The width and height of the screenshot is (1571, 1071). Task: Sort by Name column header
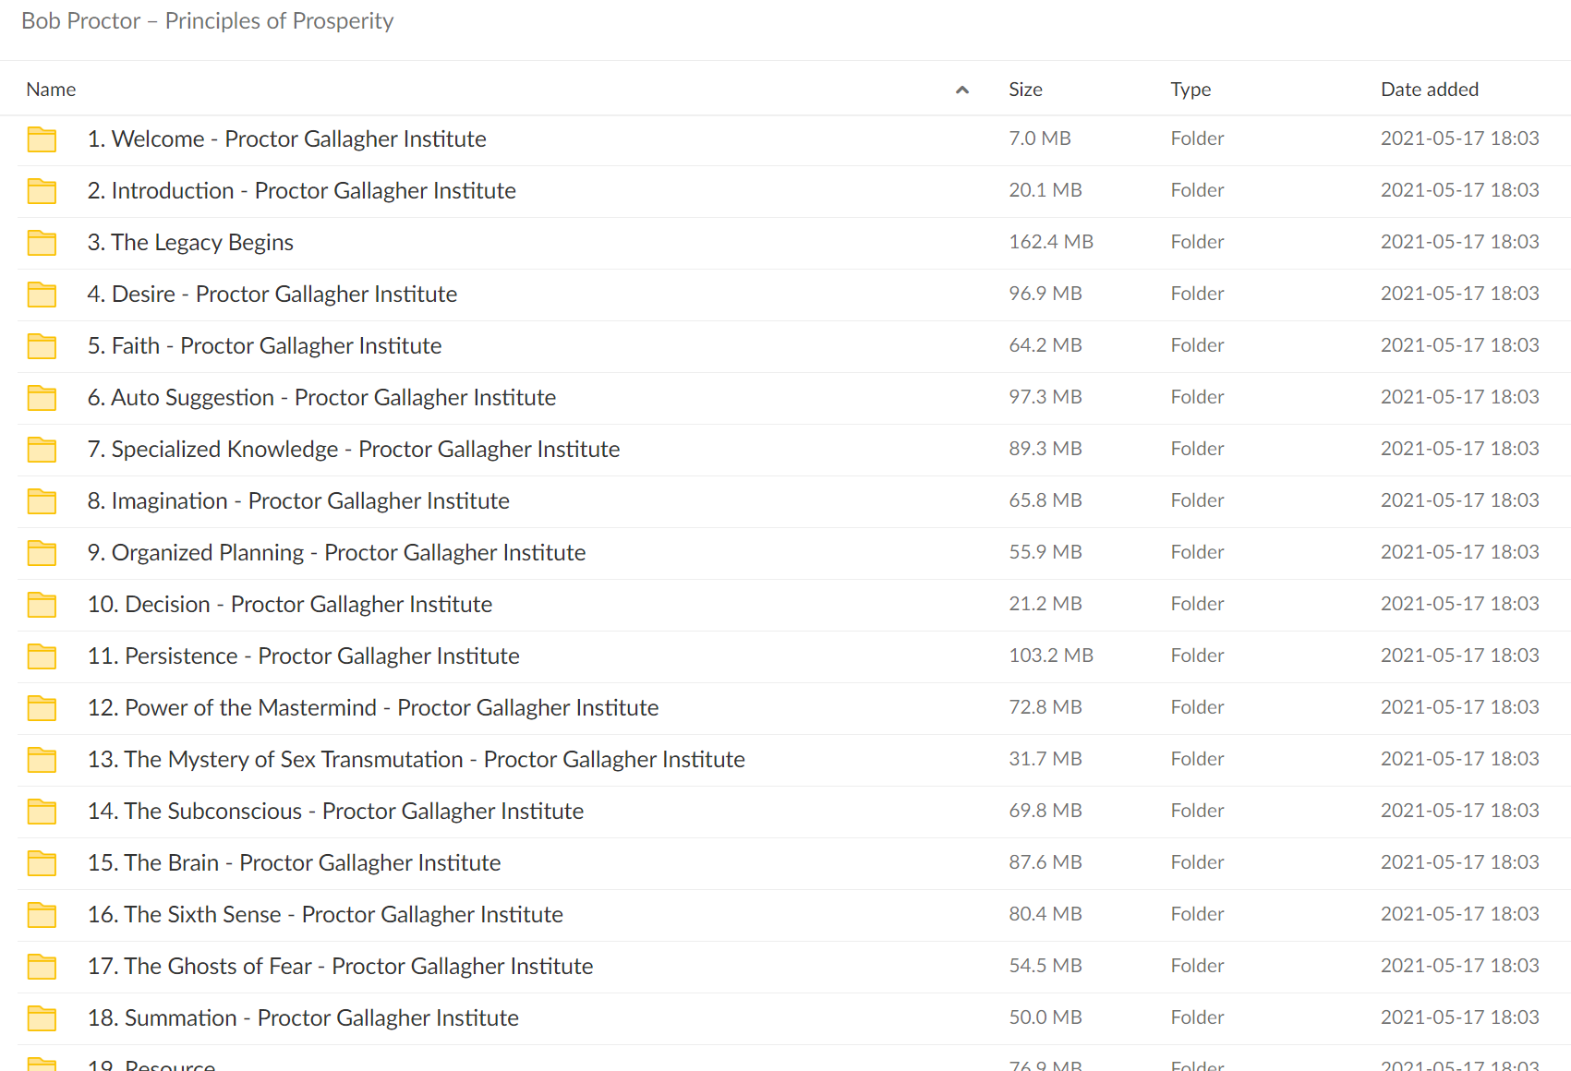tap(51, 90)
